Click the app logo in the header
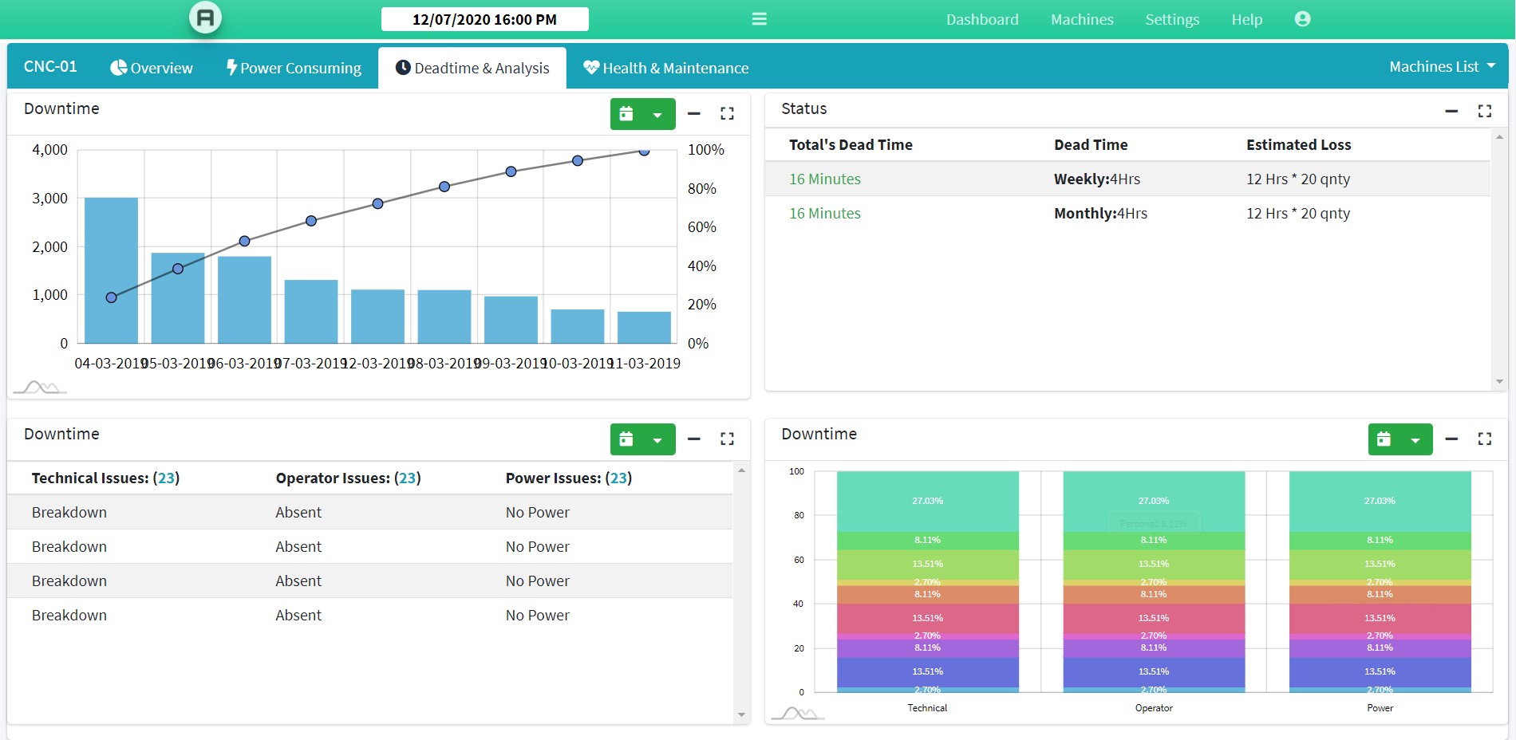The width and height of the screenshot is (1516, 740). click(205, 18)
